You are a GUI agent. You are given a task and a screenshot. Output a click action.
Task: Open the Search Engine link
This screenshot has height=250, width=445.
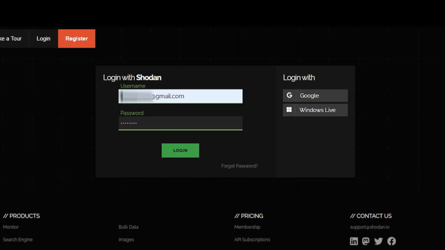point(17,239)
